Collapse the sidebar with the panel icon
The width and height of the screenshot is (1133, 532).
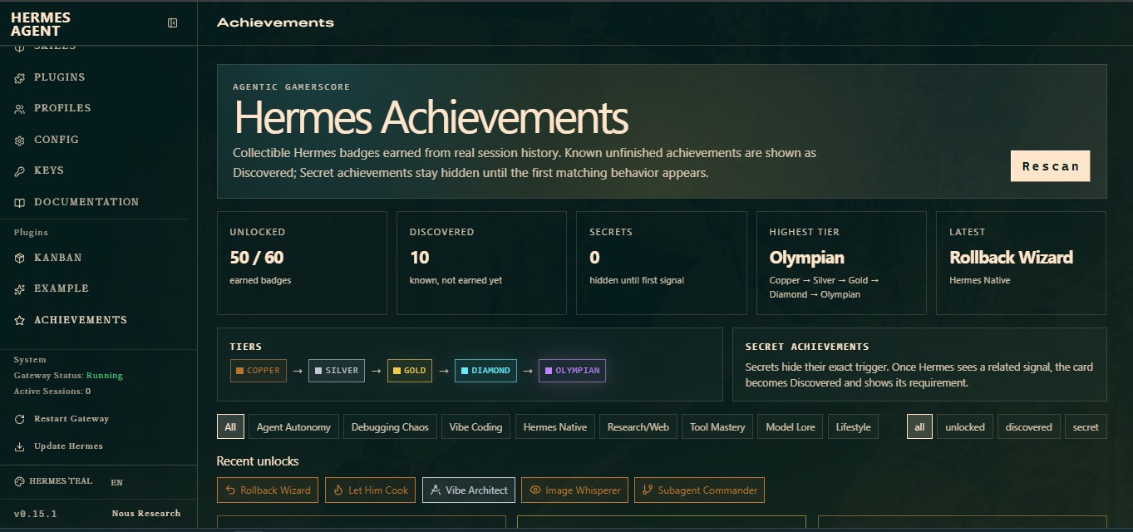(x=173, y=23)
